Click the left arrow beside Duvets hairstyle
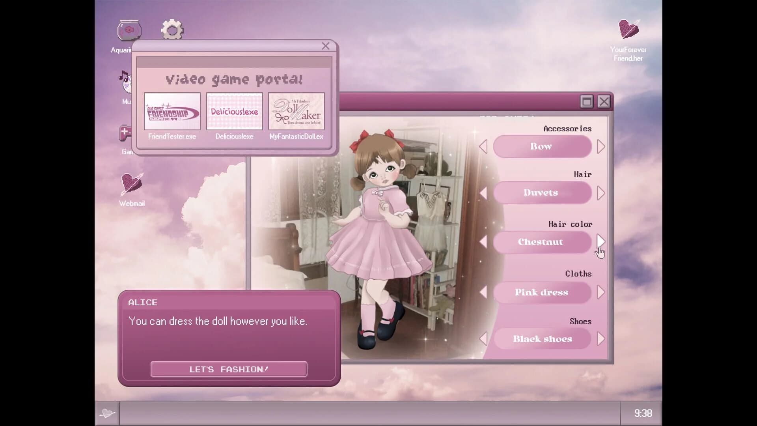 [x=484, y=192]
